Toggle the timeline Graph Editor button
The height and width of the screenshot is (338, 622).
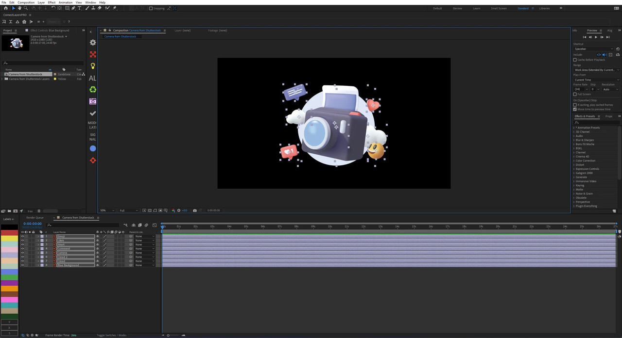coord(155,225)
